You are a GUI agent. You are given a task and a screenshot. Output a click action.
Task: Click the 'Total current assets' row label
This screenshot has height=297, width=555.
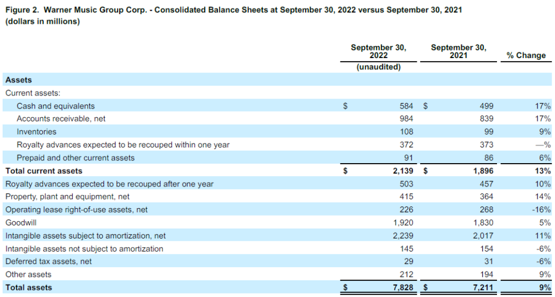tap(44, 171)
